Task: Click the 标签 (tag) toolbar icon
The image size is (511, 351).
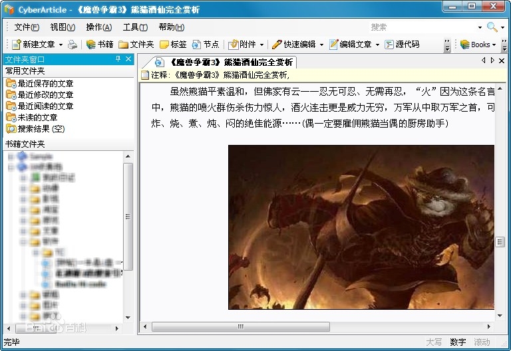Action: [172, 45]
